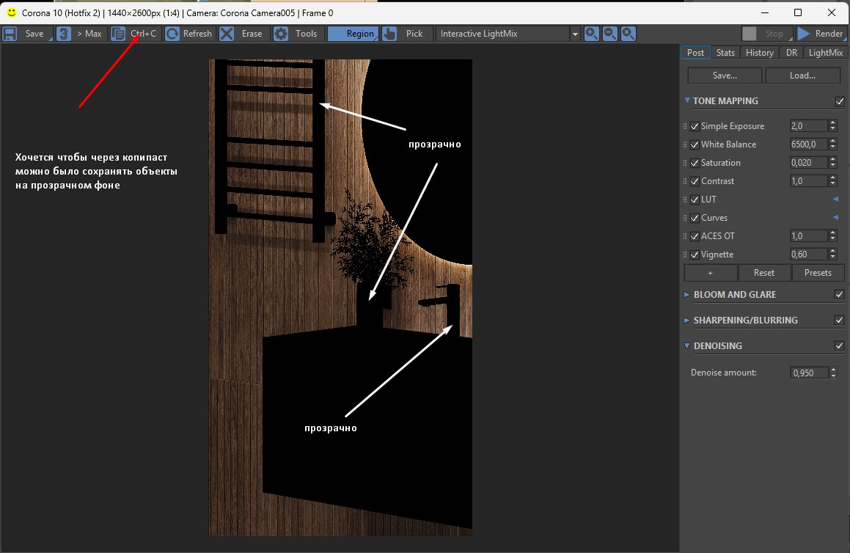Uncheck Vignette checkbox

click(695, 254)
